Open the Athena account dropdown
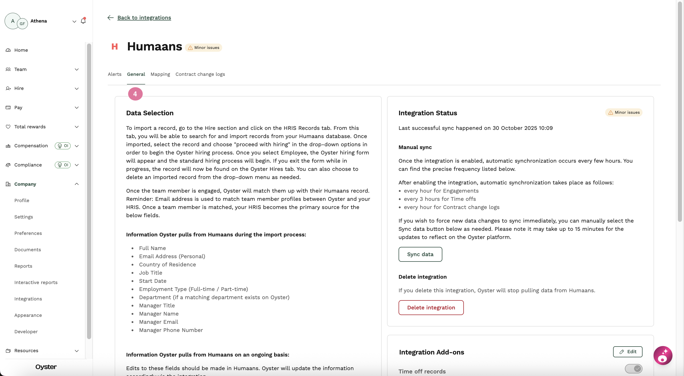Screen dimensions: 684x376 [74, 21]
